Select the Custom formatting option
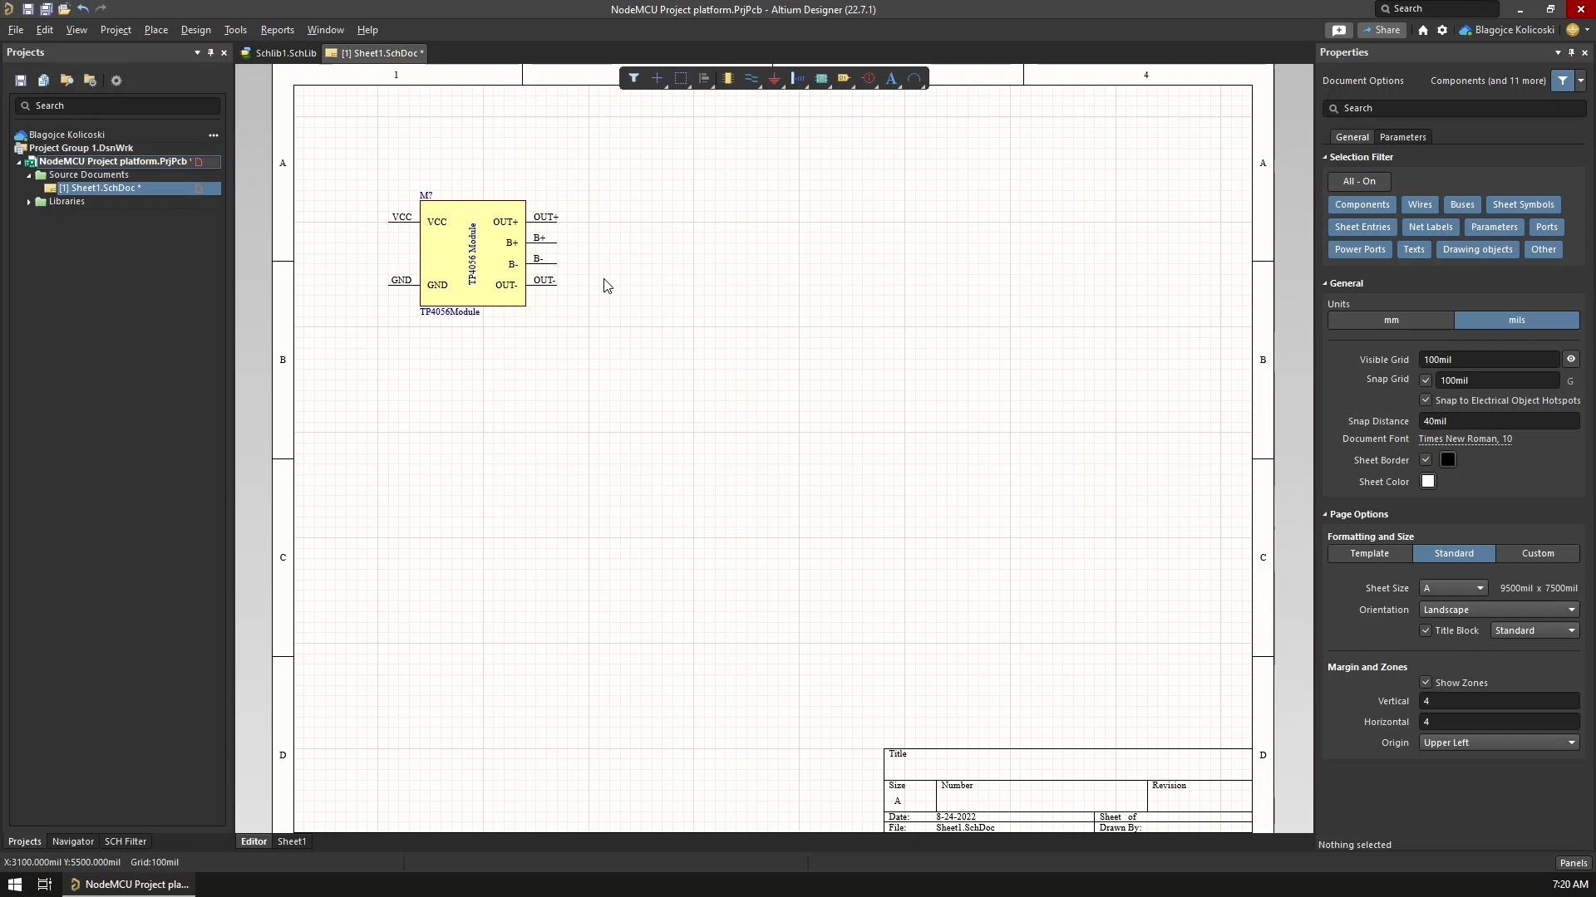 pyautogui.click(x=1538, y=553)
